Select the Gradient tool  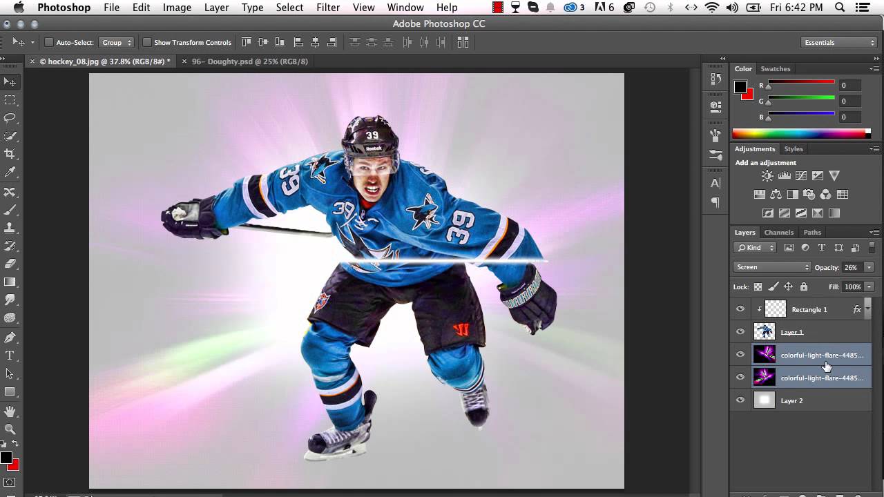tap(10, 282)
